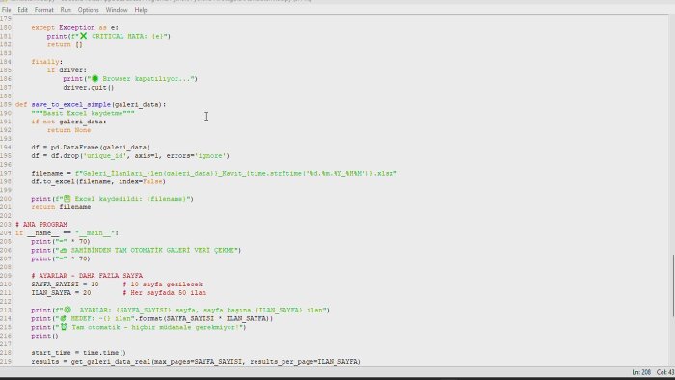Viewport: 675px width, 380px height.
Task: Click the 'Browser kapatılıyor...' print line
Action: (x=130, y=79)
